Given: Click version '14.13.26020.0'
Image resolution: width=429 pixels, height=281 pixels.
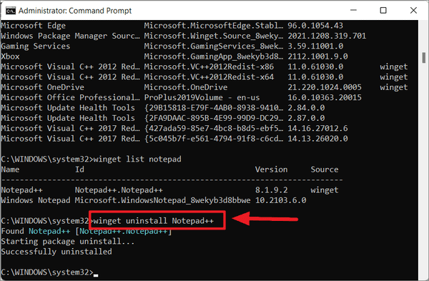Looking at the screenshot, I should coord(317,139).
